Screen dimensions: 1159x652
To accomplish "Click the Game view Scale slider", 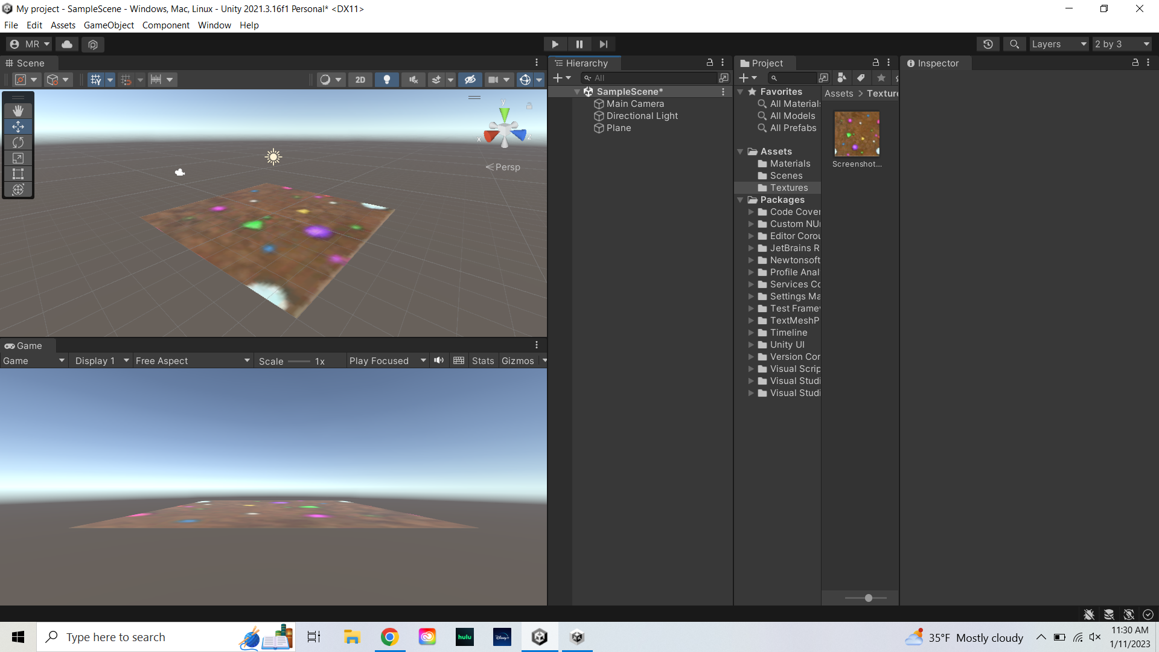I will (x=299, y=361).
